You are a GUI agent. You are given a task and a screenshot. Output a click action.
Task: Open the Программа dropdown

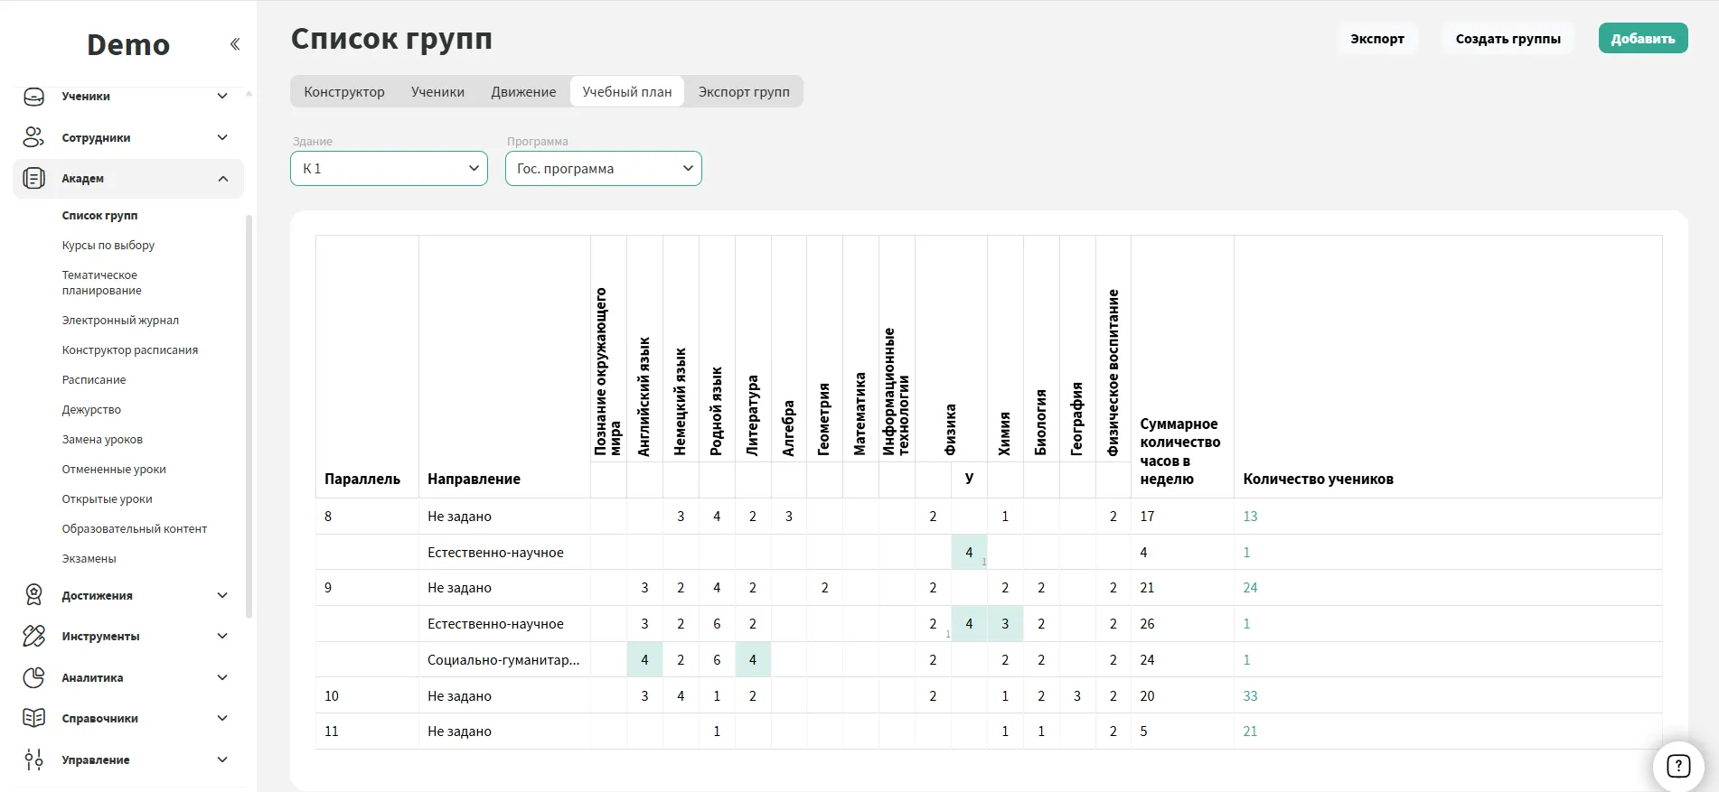[603, 169]
